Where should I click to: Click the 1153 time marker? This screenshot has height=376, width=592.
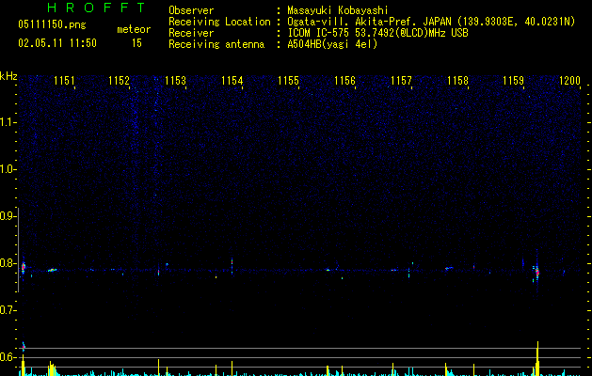(176, 81)
